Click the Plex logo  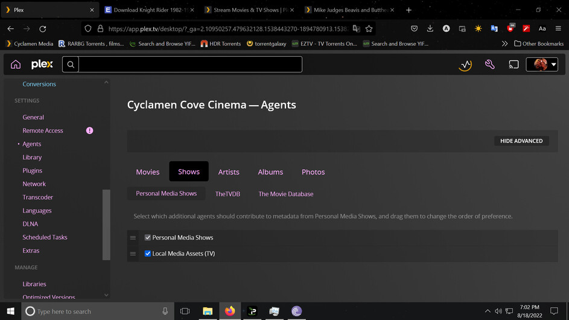tap(42, 64)
